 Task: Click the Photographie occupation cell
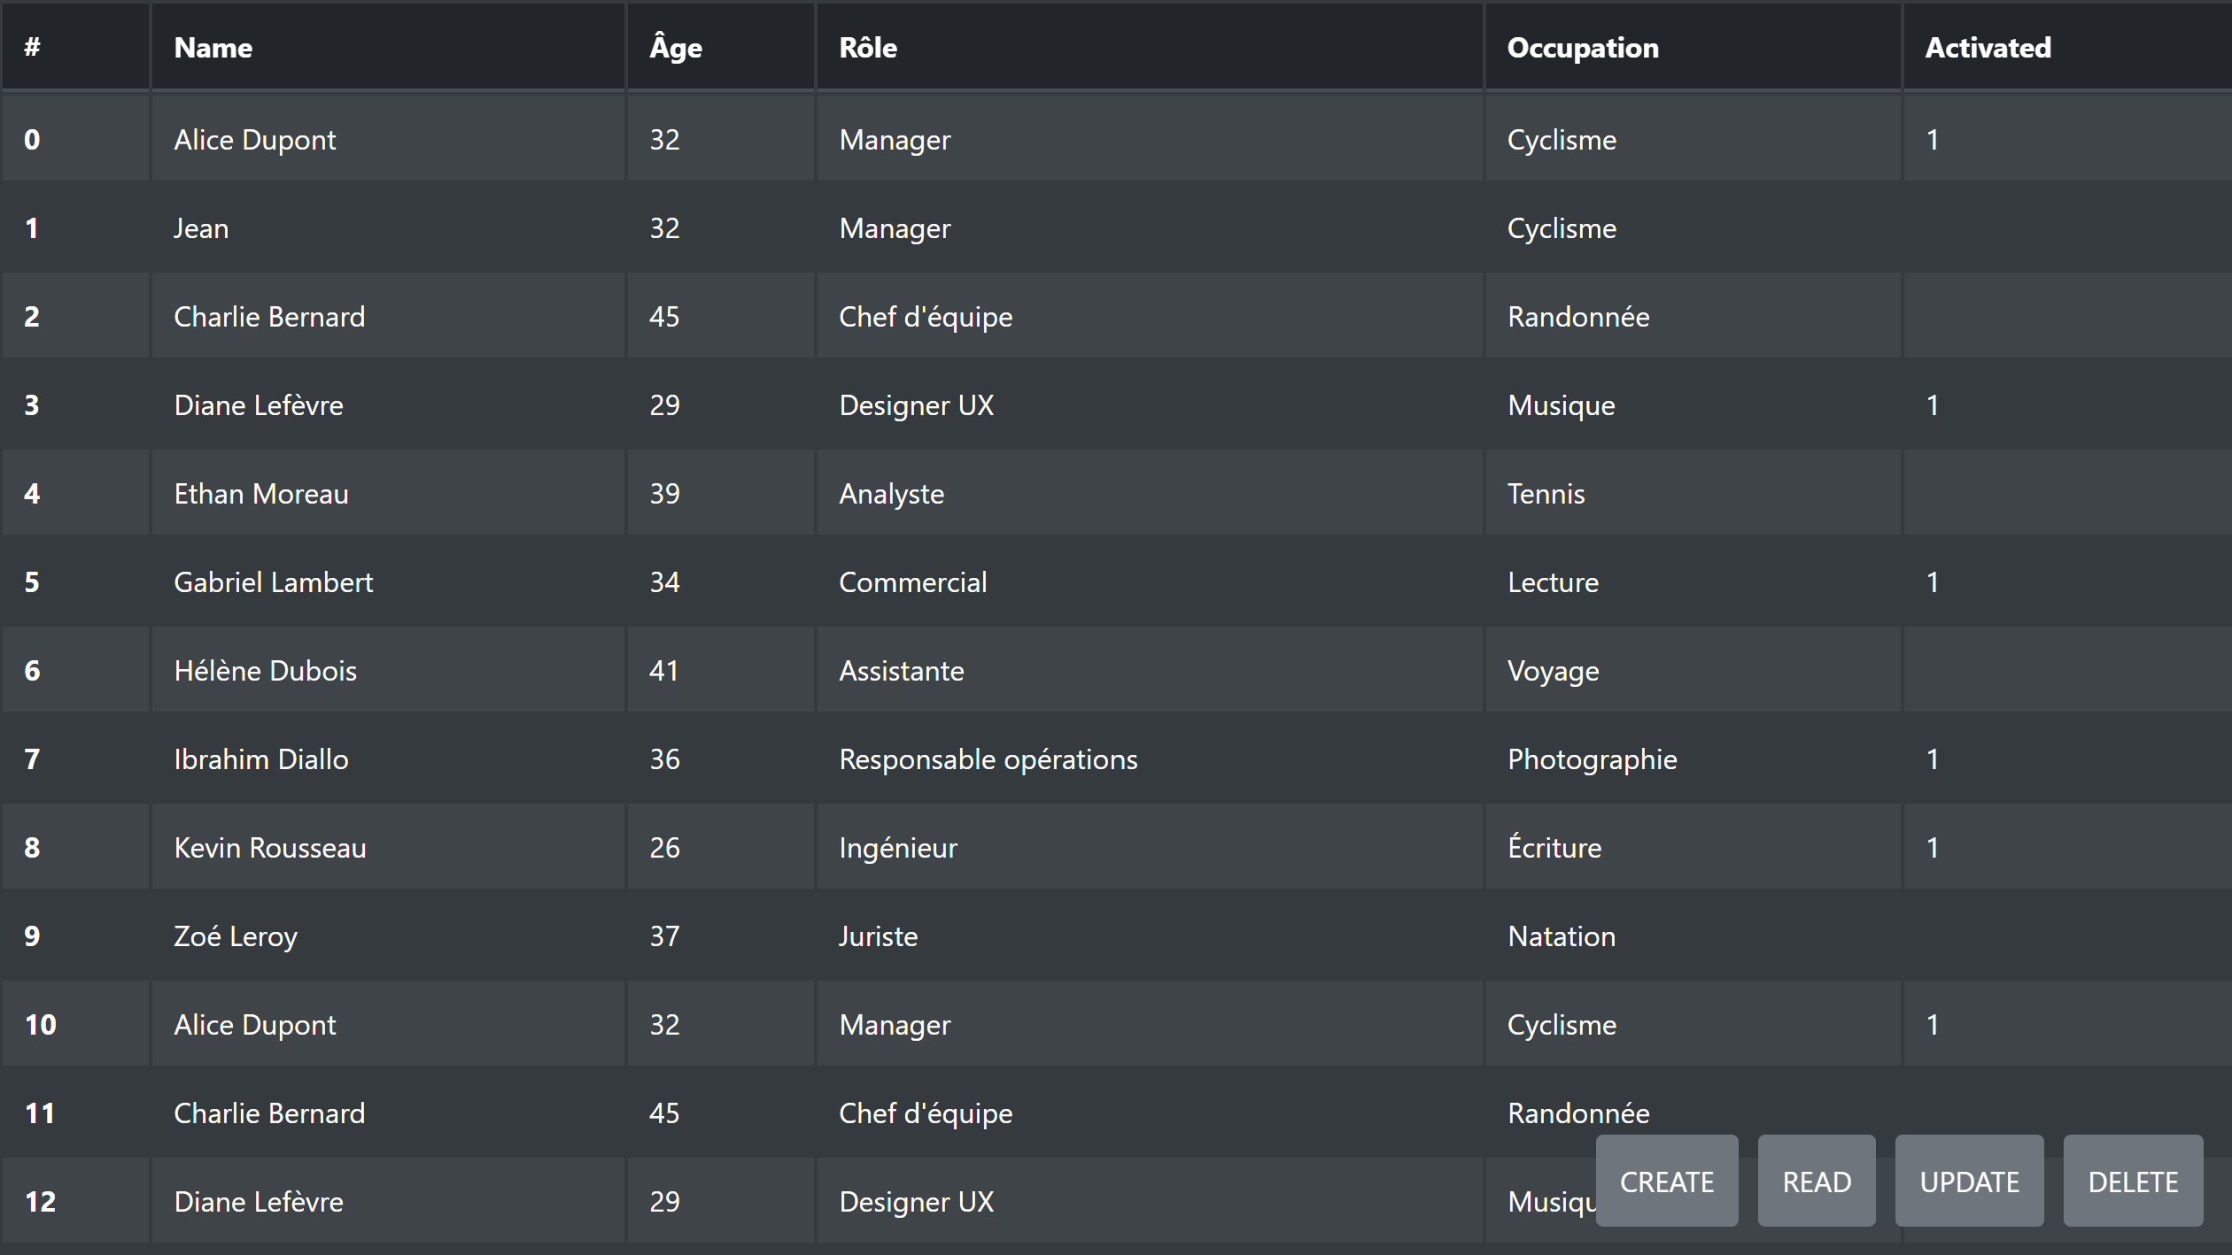[1693, 758]
